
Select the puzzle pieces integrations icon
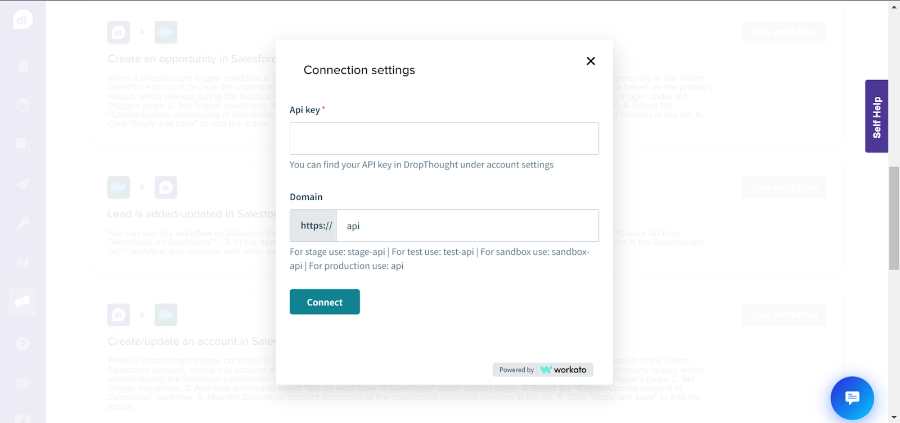tap(22, 301)
